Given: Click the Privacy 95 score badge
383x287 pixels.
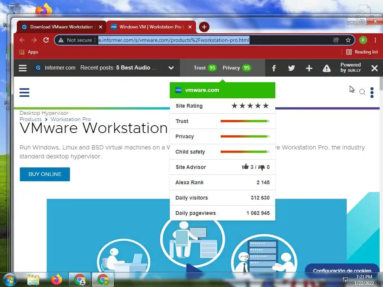Looking at the screenshot, I should tap(237, 68).
